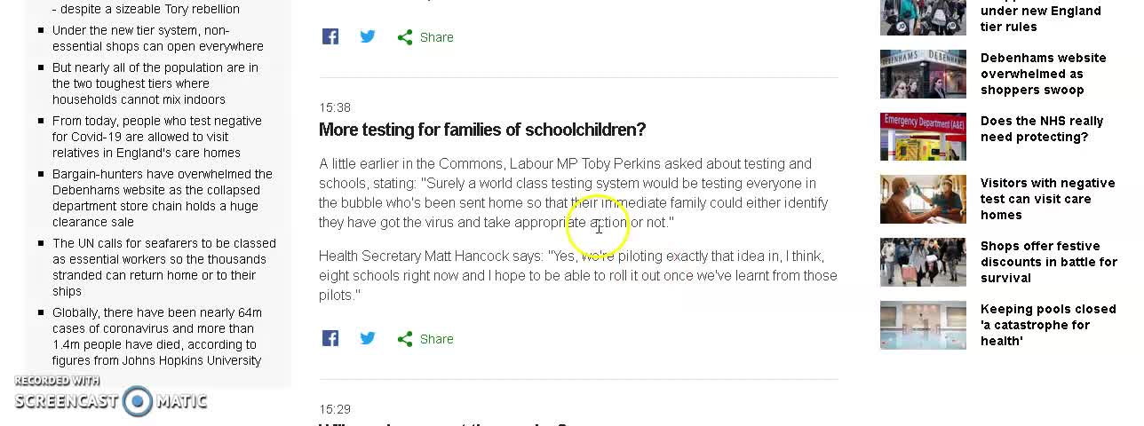Click Twitter icon under the 15:38 post
Viewport: 1144px width, 426px height.
368,338
